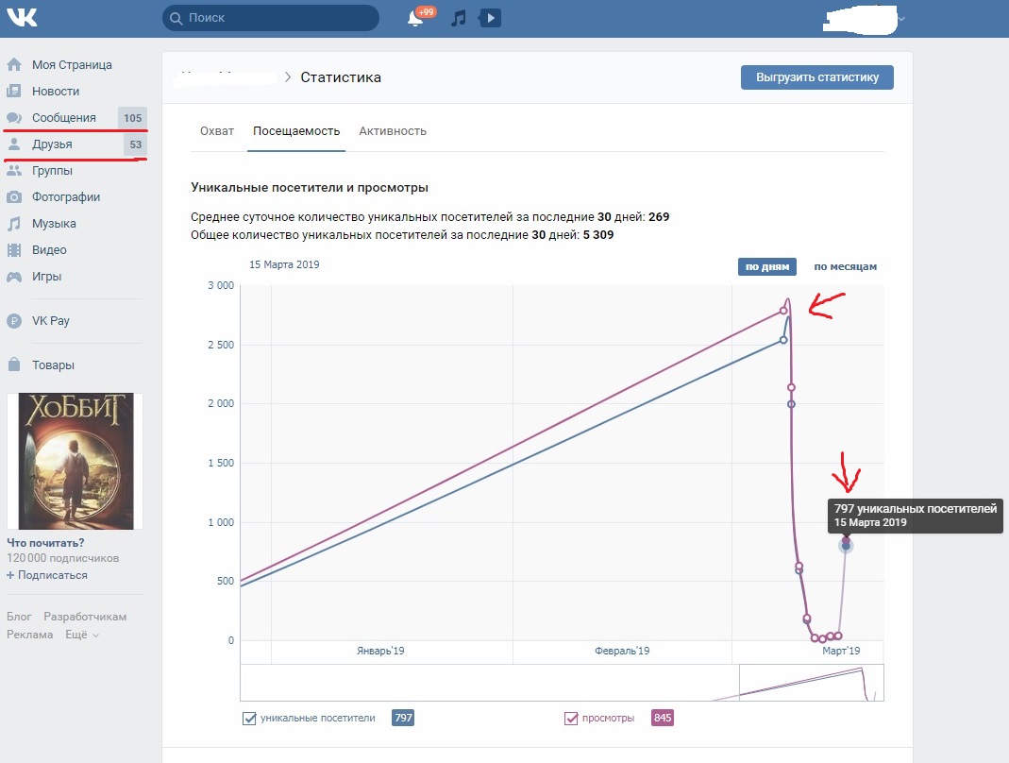This screenshot has height=763, width=1009.
Task: Open the Блог footer link
Action: [19, 617]
